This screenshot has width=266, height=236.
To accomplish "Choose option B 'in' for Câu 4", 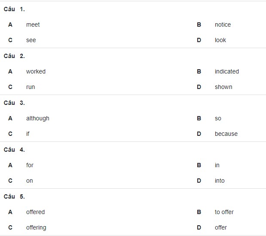I will [x=217, y=165].
